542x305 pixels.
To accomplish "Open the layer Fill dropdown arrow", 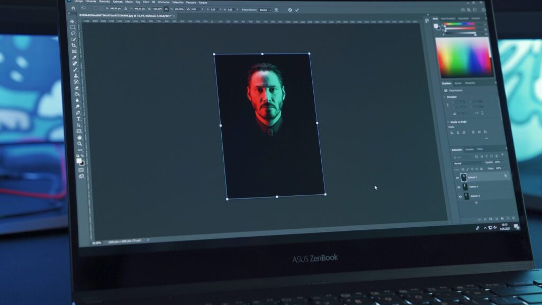I will click(504, 168).
